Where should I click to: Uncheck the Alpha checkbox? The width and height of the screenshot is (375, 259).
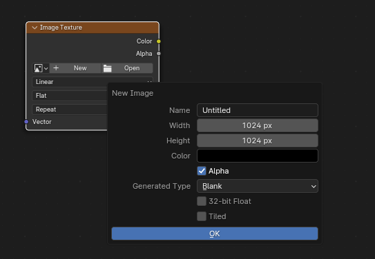(202, 171)
